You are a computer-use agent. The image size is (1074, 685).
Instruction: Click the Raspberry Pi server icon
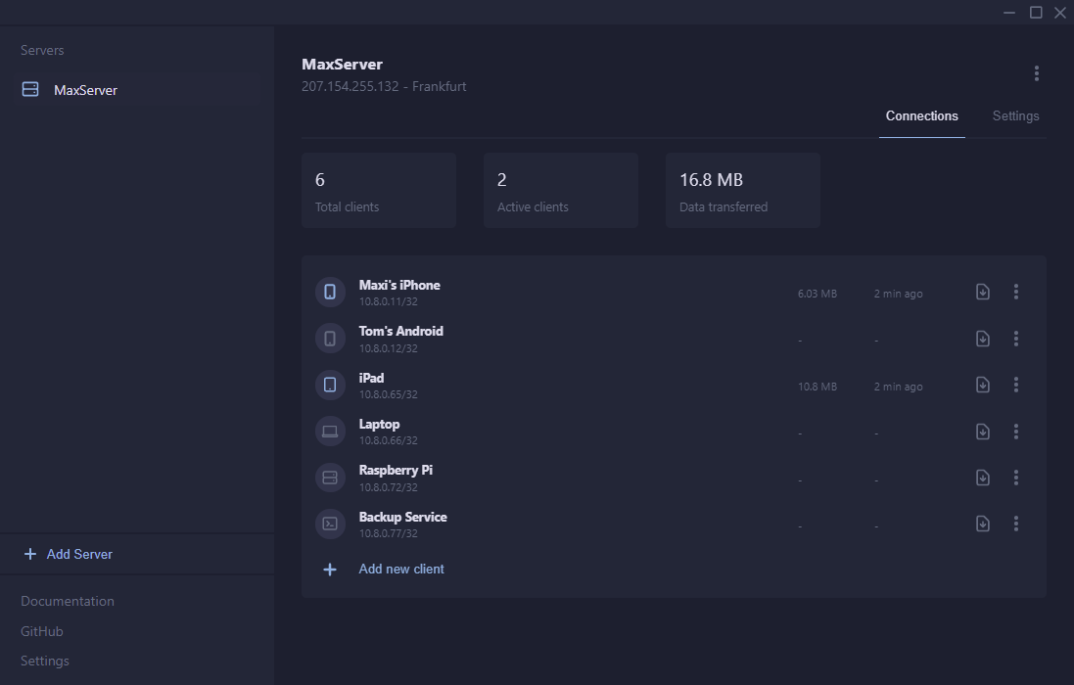(x=330, y=477)
